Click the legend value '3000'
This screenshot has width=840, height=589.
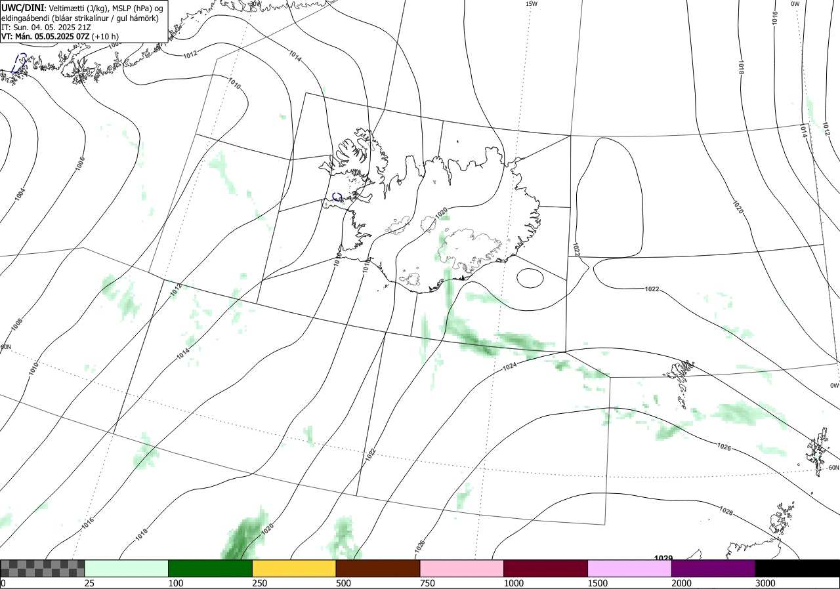pyautogui.click(x=766, y=583)
